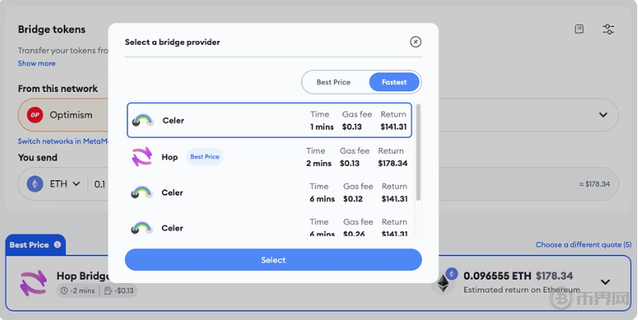Click the scrollbar of the provider list

(x=418, y=153)
